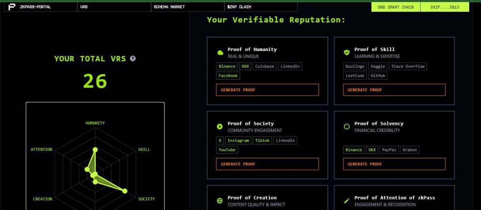Select the X tag in Proof of Society
The image size is (481, 210).
click(220, 140)
